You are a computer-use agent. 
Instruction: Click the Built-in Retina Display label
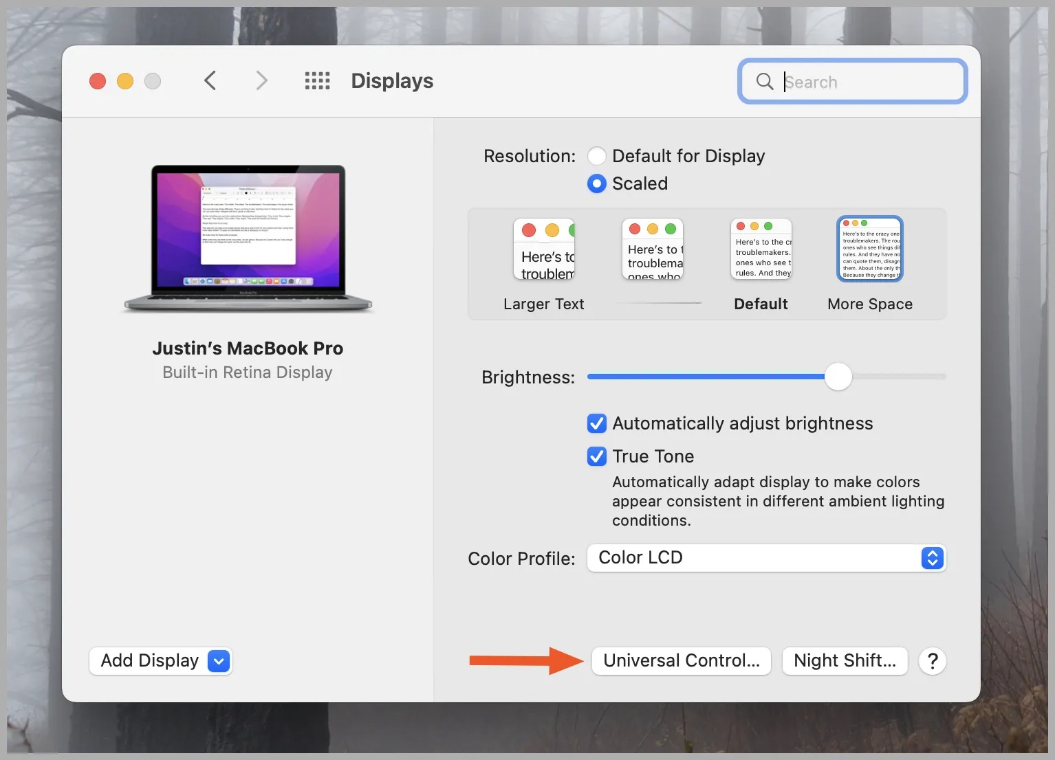pyautogui.click(x=248, y=372)
